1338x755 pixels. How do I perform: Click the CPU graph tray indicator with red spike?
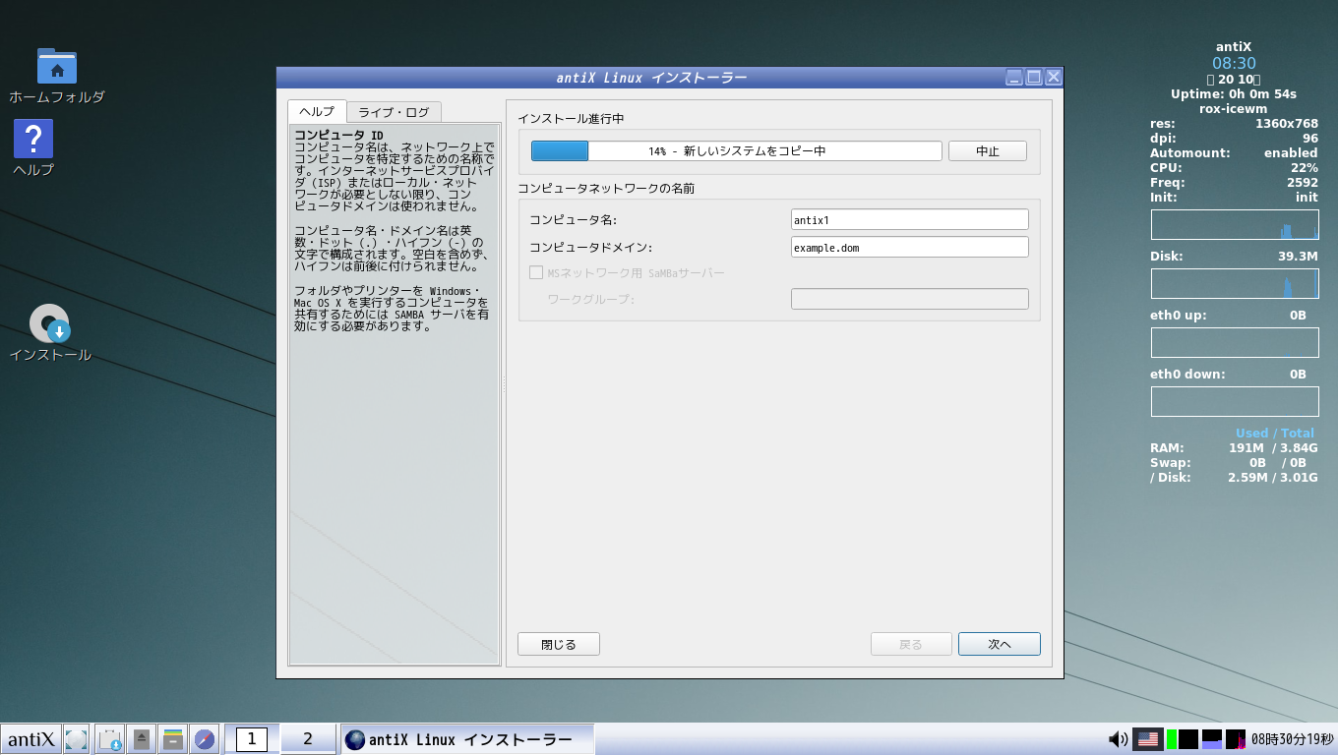pyautogui.click(x=1236, y=739)
